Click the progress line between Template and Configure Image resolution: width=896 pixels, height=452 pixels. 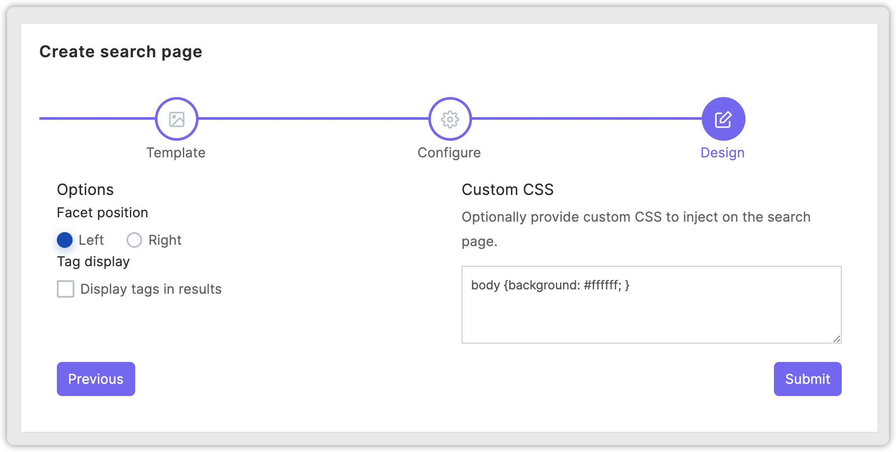point(313,118)
